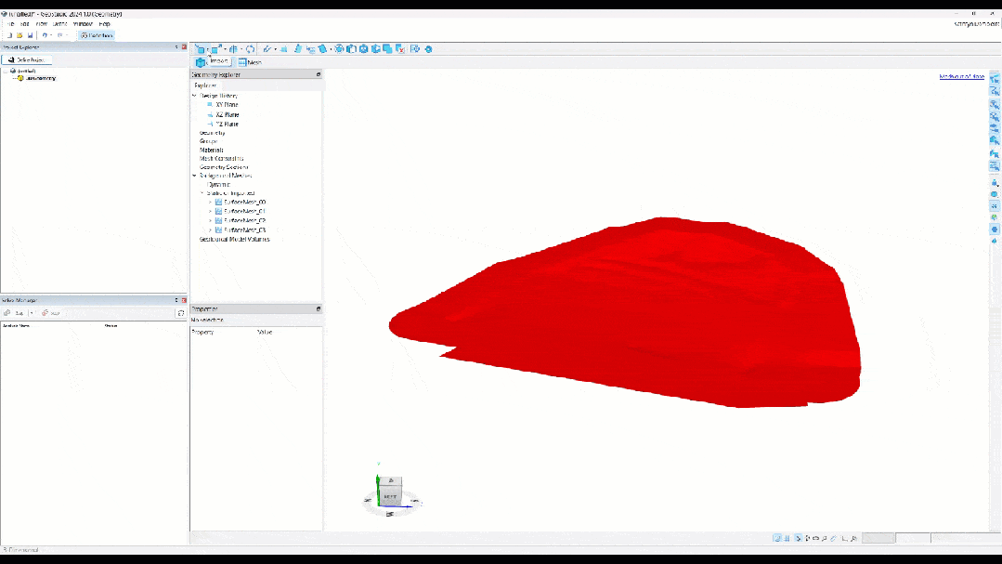Open the Window menu
1002x564 pixels.
(83, 24)
